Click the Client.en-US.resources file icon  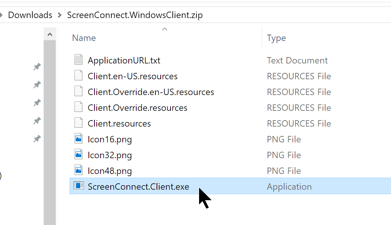78,76
